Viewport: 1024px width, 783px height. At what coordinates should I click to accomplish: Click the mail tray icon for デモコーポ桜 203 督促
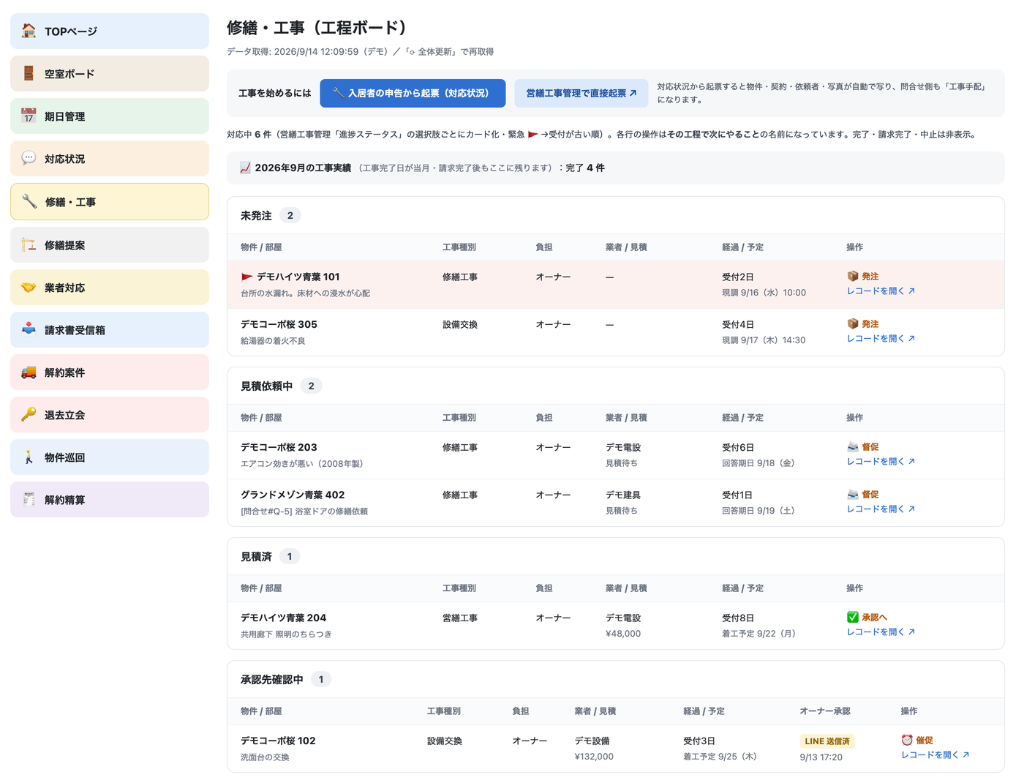point(853,446)
